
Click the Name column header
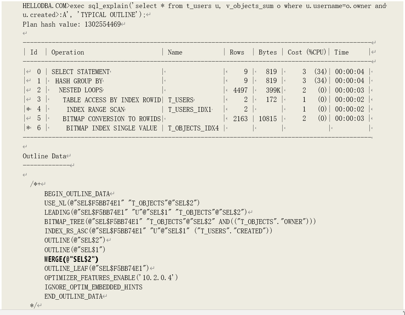click(175, 52)
